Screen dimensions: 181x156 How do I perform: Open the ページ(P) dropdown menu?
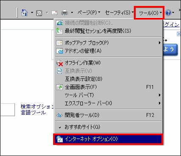click(x=89, y=13)
